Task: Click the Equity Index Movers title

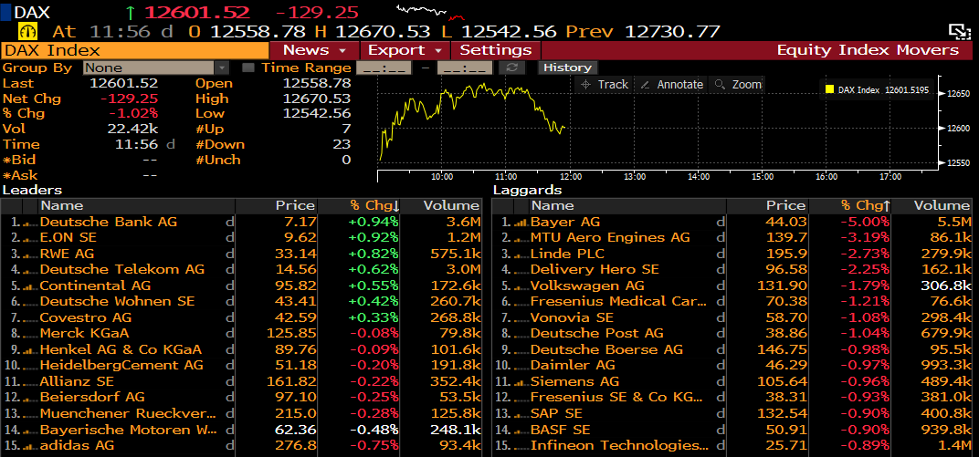Action: click(868, 50)
